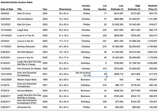This screenshot has width=159, height=111.
Task: Click the 'Realized Price (1)' column header
Action: 152,7
